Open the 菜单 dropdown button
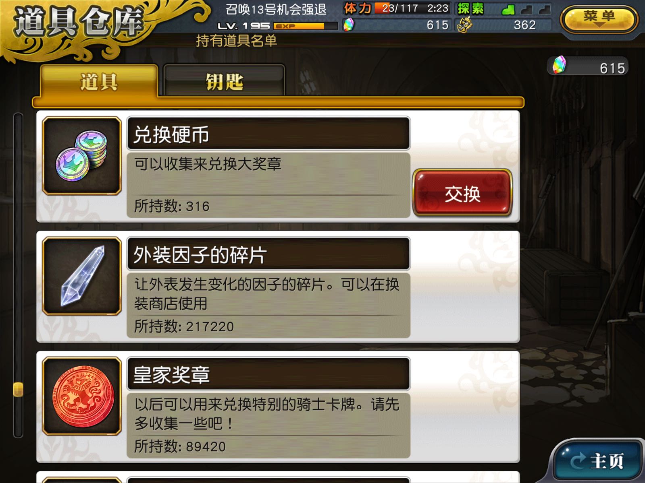Image resolution: width=645 pixels, height=483 pixels. coord(599,18)
